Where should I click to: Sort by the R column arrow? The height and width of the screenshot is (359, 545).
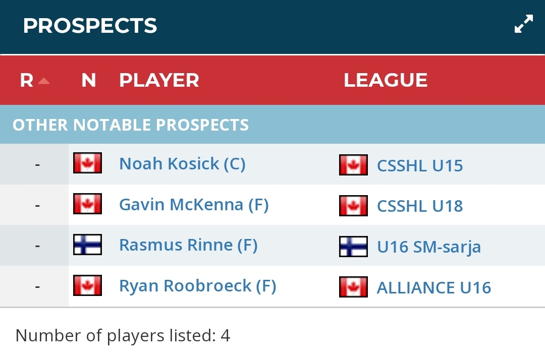pyautogui.click(x=44, y=81)
